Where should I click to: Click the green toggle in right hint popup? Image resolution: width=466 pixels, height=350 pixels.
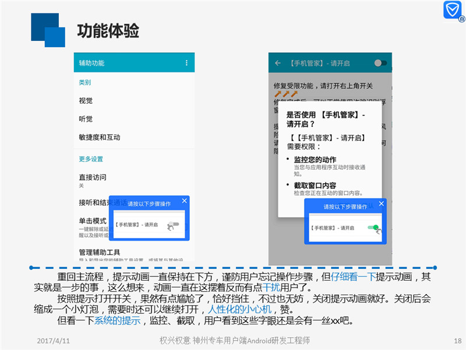(x=373, y=228)
